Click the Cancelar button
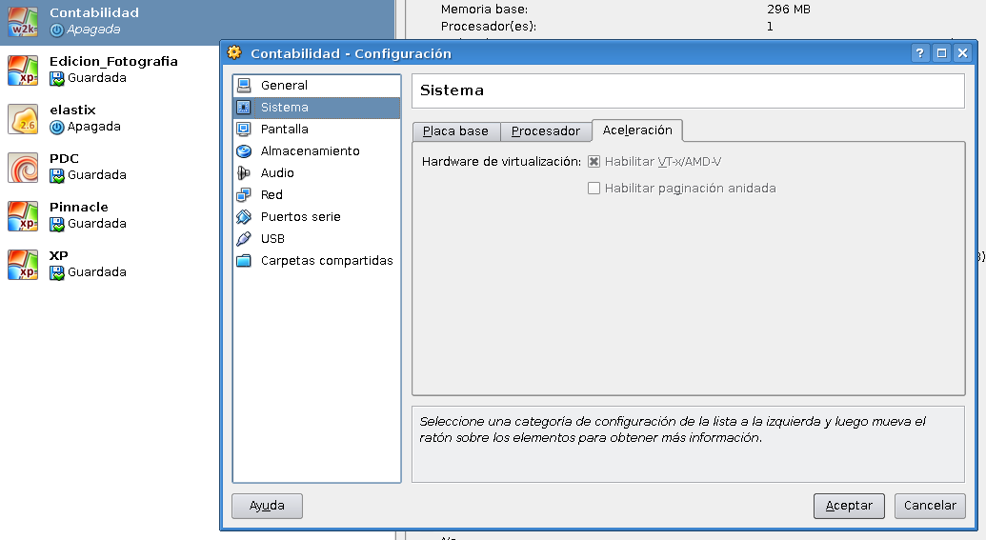Screen dimensions: 986x540 [930, 506]
